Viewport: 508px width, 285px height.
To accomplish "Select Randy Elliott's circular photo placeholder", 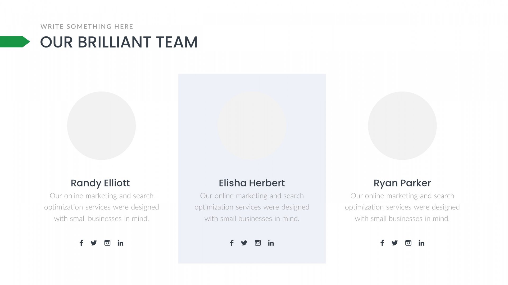I will tap(101, 126).
